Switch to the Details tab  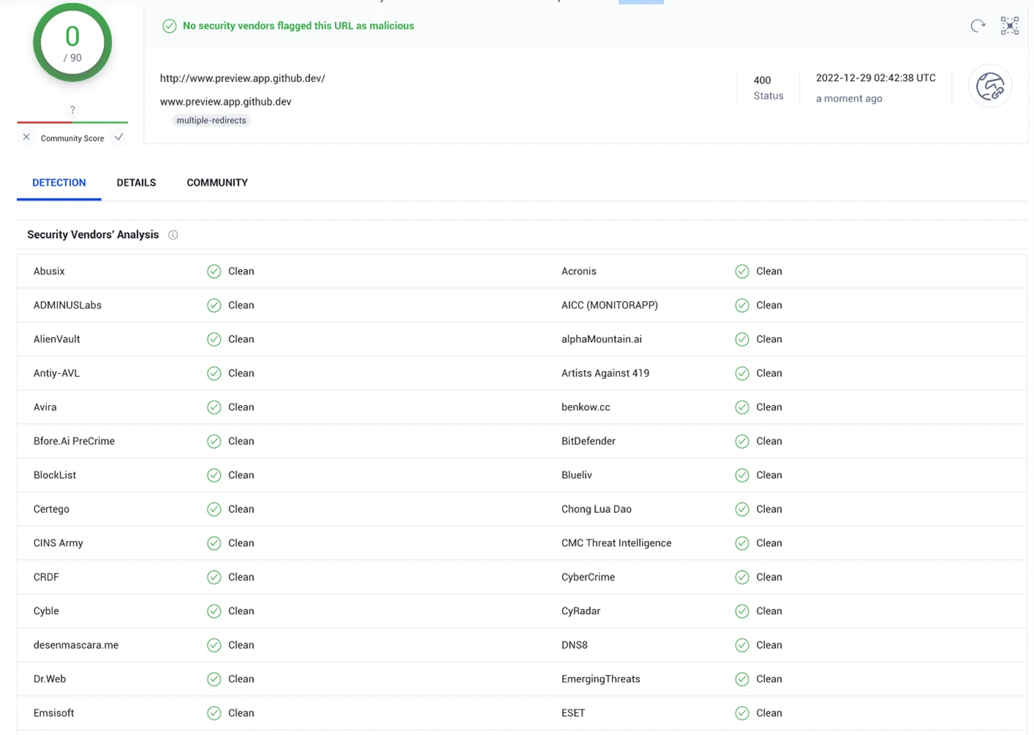tap(136, 182)
